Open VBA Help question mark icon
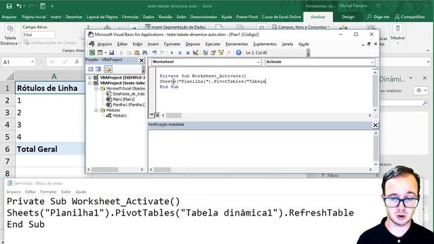Viewport: 434px width, 244px height. [x=239, y=53]
